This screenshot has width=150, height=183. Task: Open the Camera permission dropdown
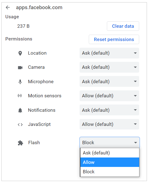109,67
